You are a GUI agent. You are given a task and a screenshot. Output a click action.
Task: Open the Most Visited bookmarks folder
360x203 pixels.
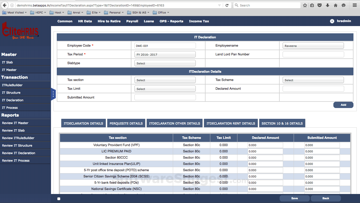14,12
